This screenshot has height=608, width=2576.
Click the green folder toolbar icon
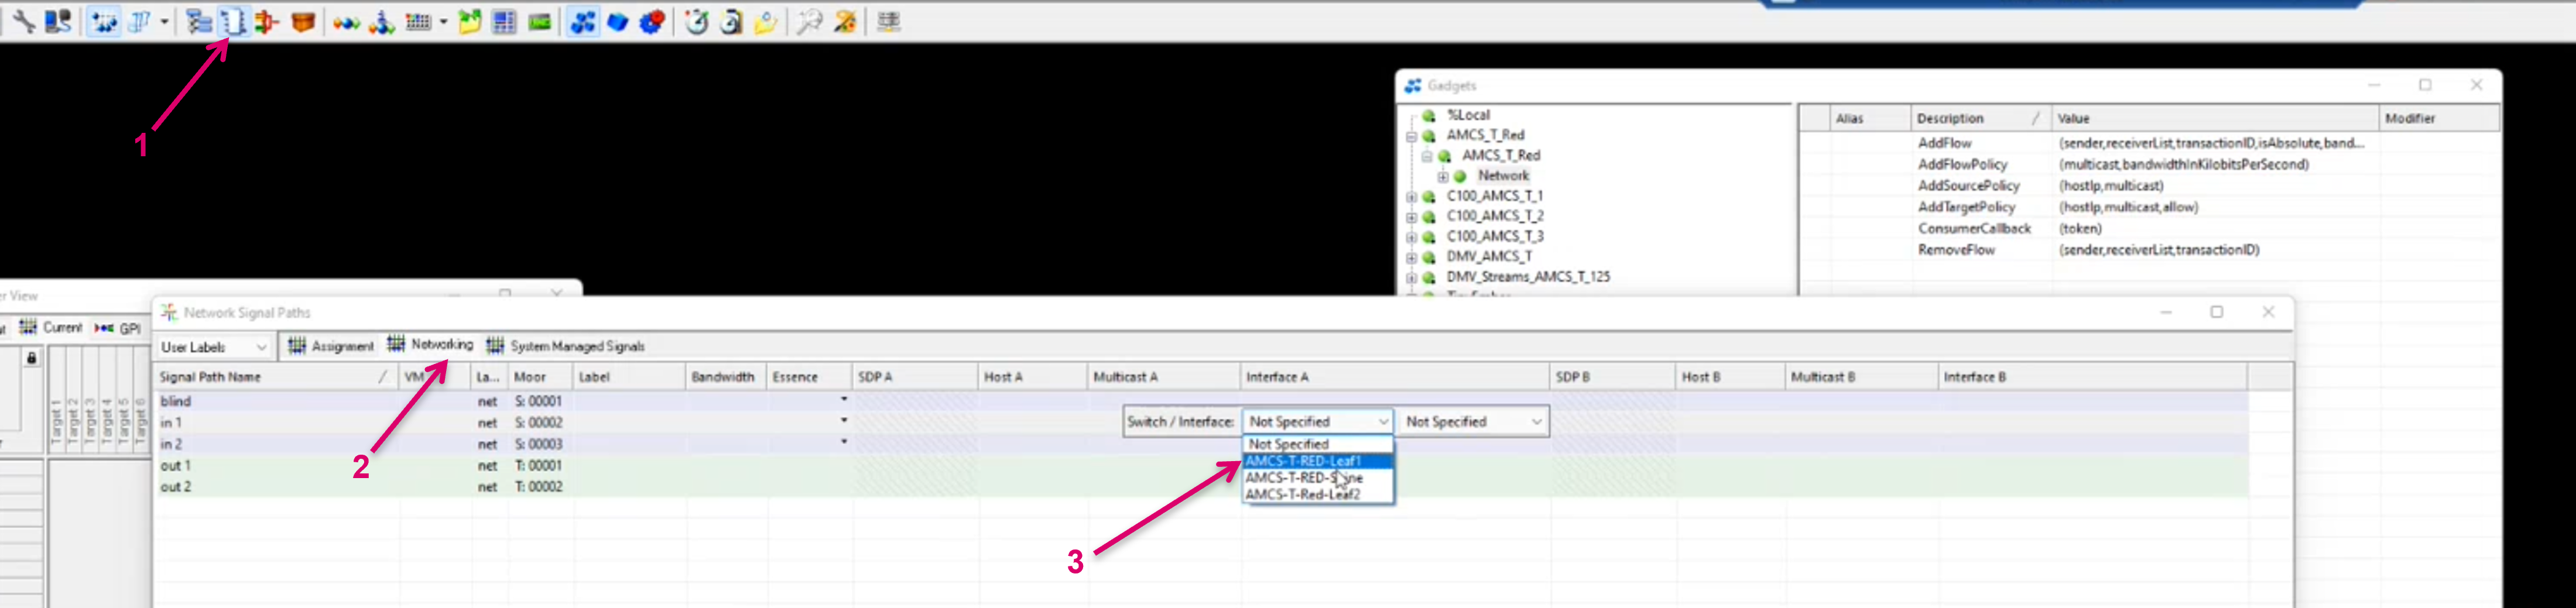point(469,21)
